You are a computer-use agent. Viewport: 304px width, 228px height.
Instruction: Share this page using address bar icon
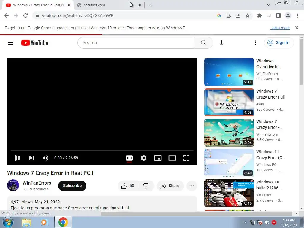tap(238, 15)
